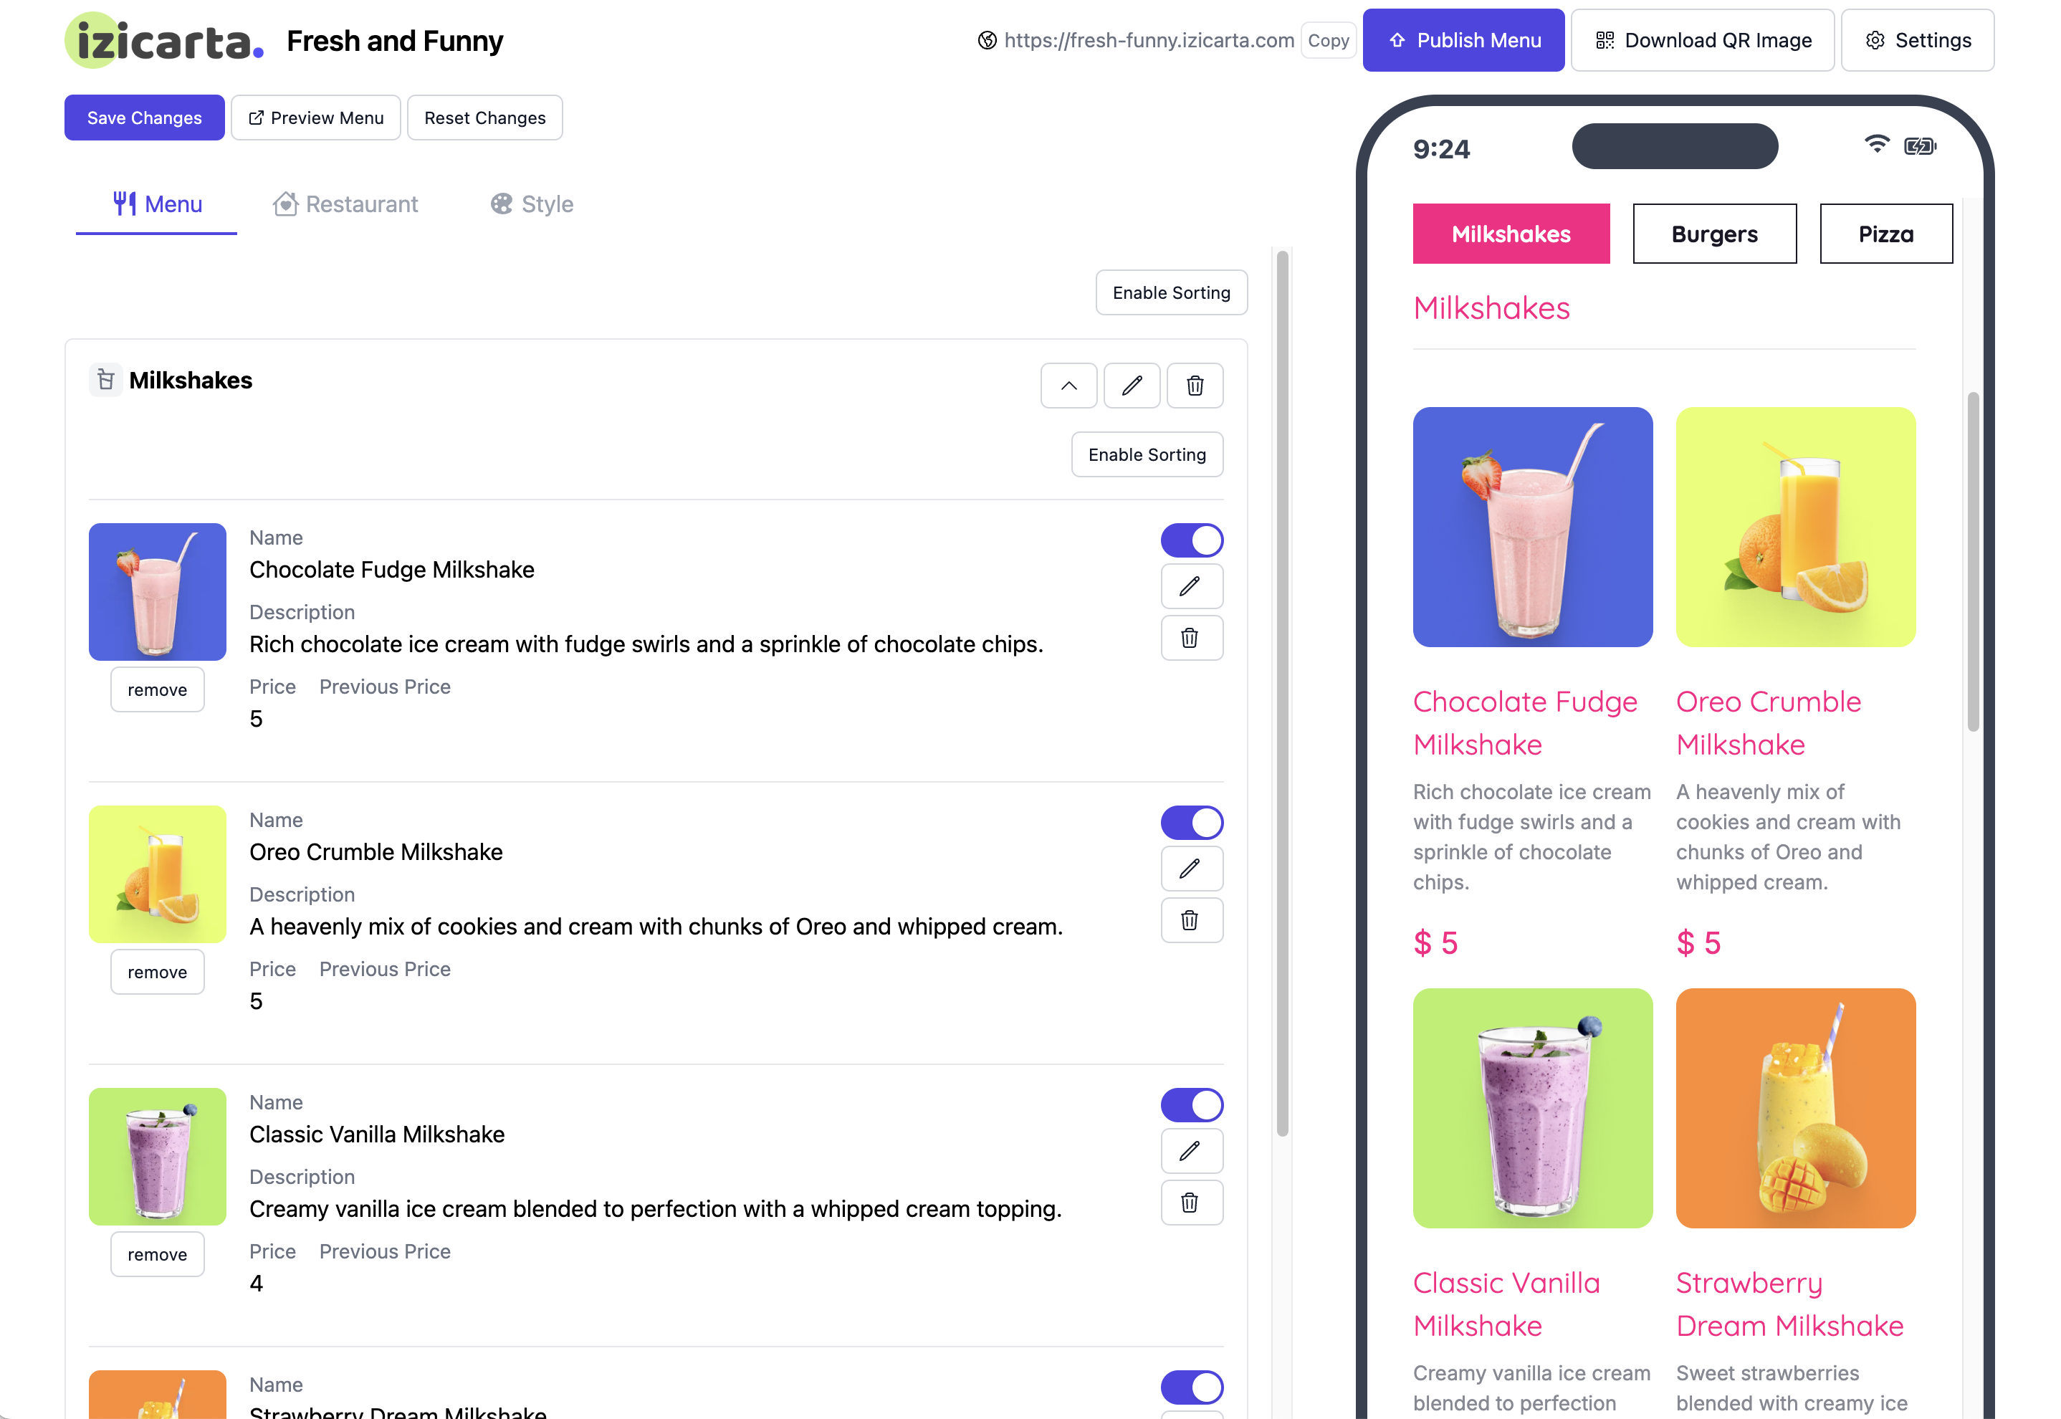Click Chocolate Fudge Milkshake name field
Image resolution: width=2061 pixels, height=1419 pixels.
pyautogui.click(x=392, y=570)
